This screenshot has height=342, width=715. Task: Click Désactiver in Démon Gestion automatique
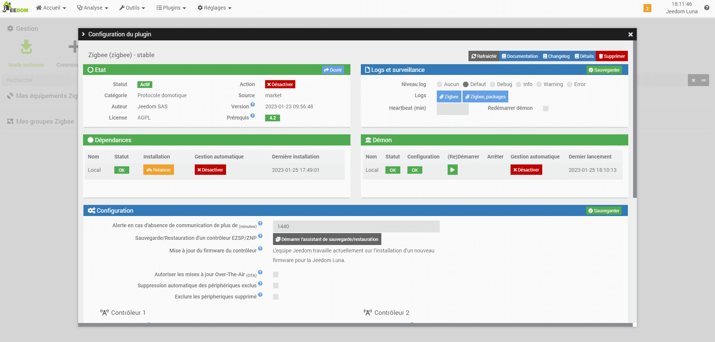click(526, 170)
